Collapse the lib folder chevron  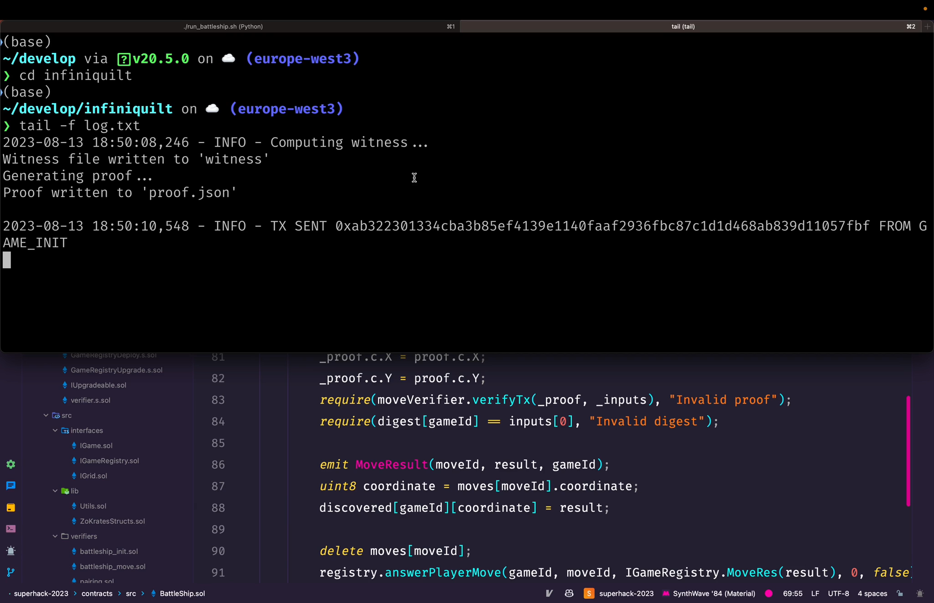55,491
